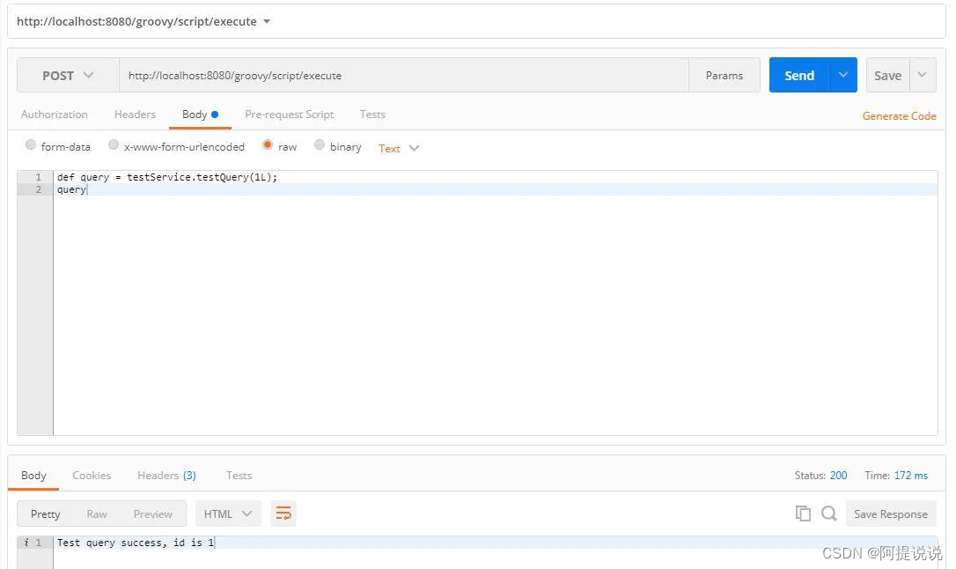Switch to response Cookies tab
Viewport: 956px width, 569px height.
(92, 476)
